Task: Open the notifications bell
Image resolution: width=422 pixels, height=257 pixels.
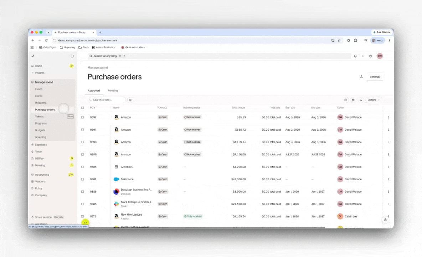Action: point(355,56)
